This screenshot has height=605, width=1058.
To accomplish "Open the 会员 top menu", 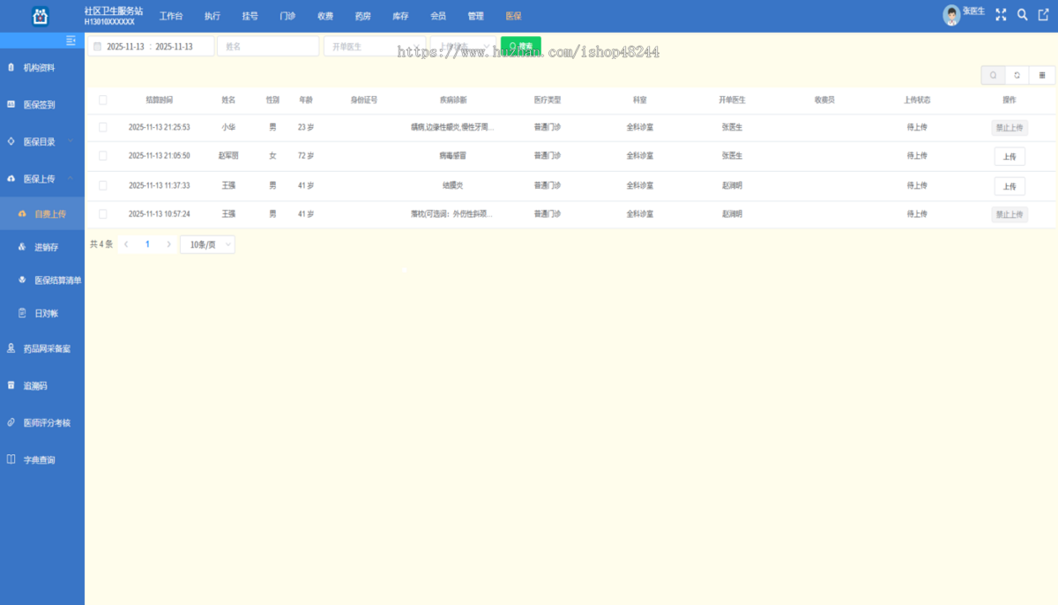I will pos(438,16).
